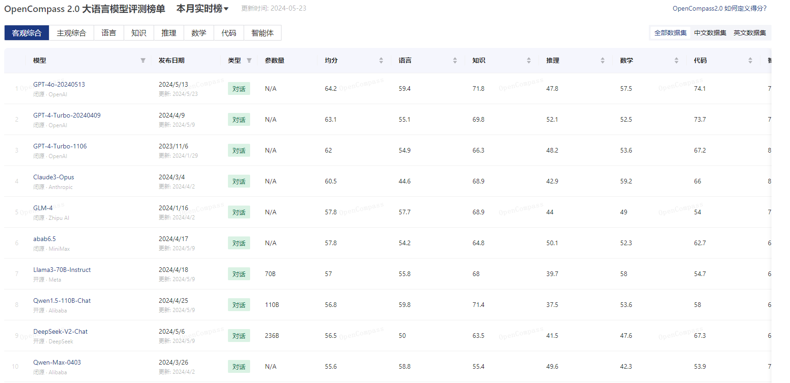Sort table by 推理 column arrows
This screenshot has height=383, width=790.
(603, 60)
